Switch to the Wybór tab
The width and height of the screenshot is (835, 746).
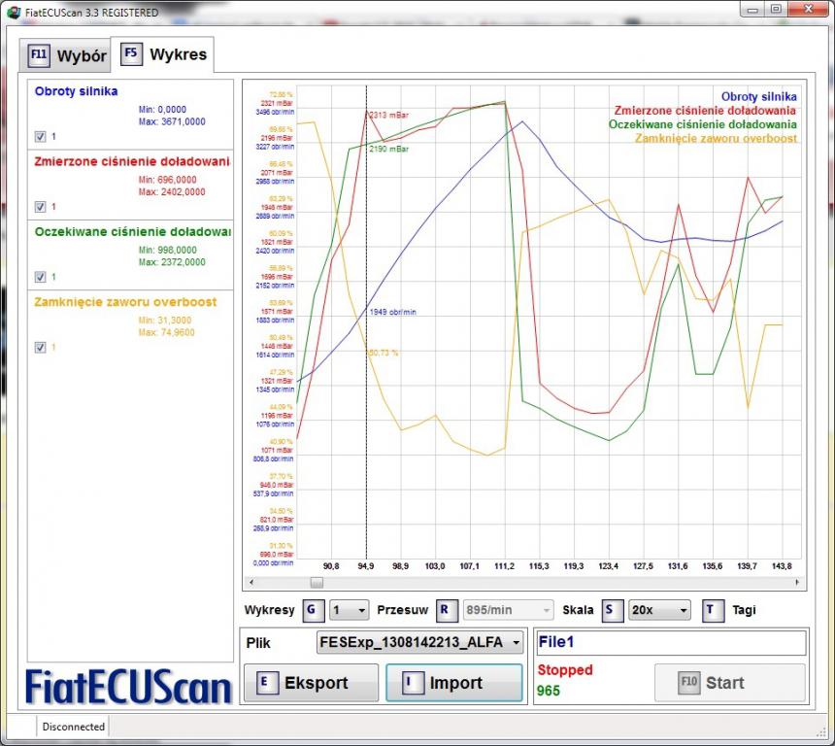coord(65,55)
